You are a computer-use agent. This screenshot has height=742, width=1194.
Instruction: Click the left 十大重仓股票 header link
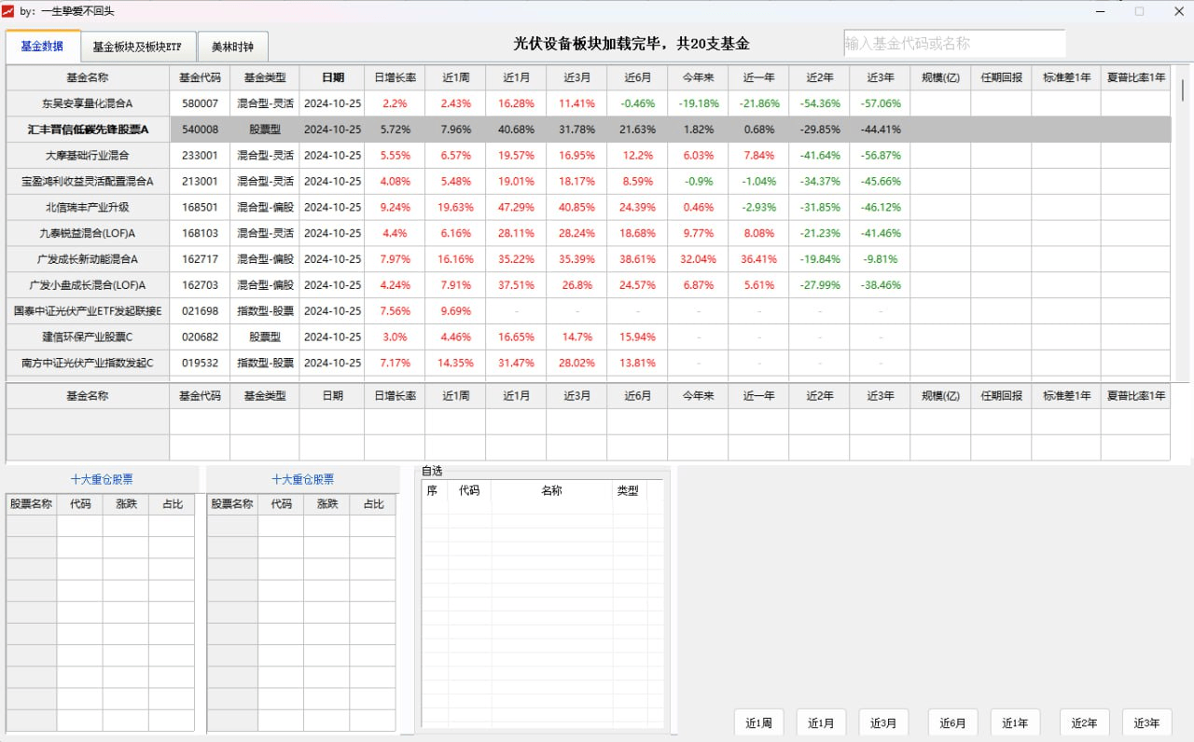click(x=102, y=479)
